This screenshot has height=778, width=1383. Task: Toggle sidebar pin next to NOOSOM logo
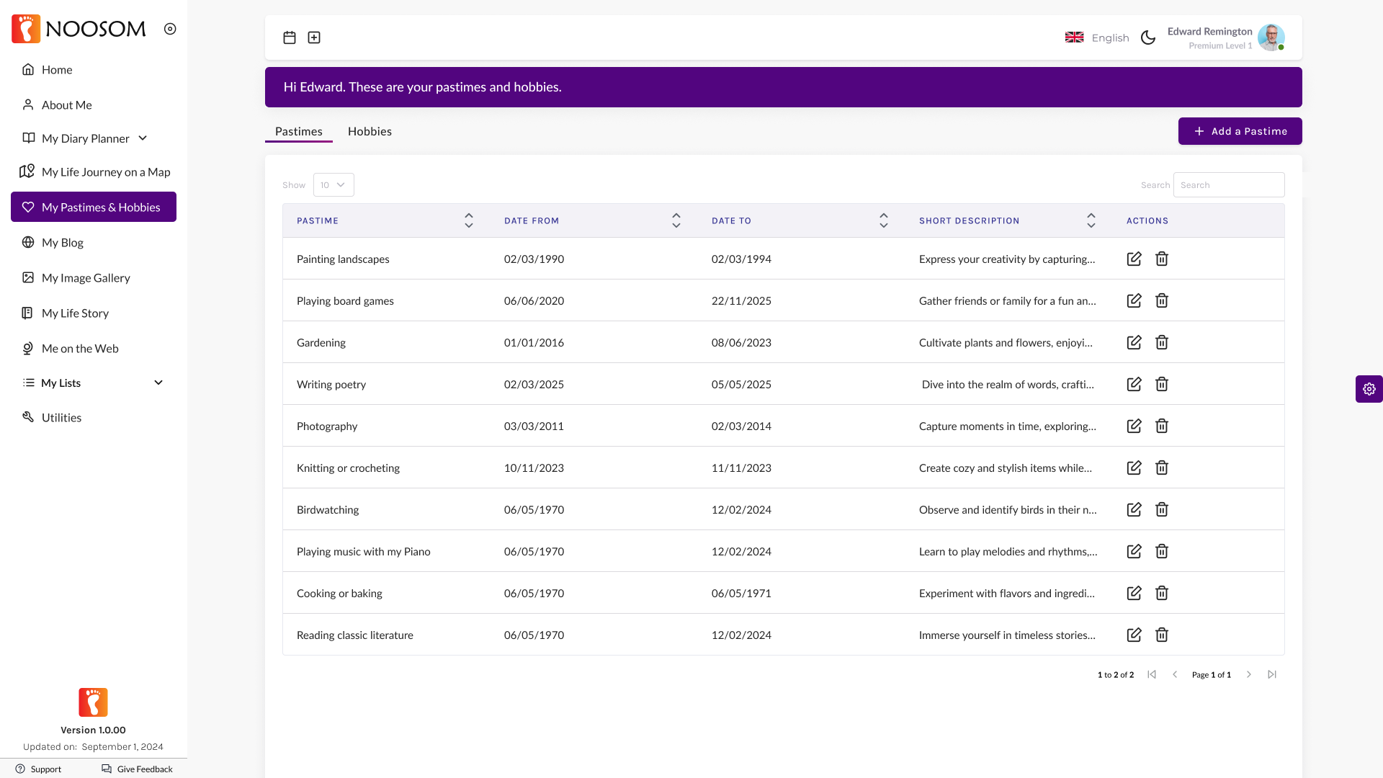(x=170, y=29)
